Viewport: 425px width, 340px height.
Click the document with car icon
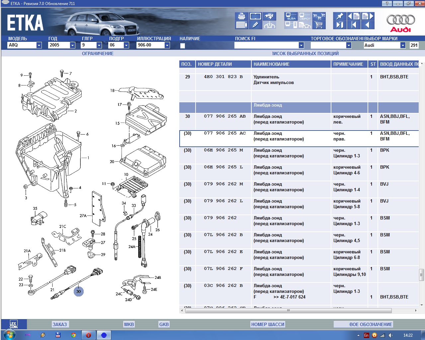pyautogui.click(x=305, y=25)
